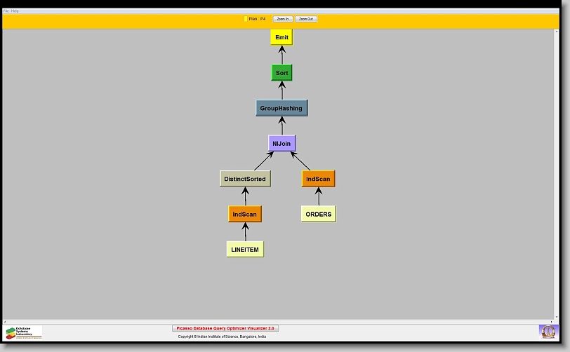Viewport: 570px width, 352px height.
Task: Select the Emit node in plan tree
Action: pyautogui.click(x=281, y=37)
